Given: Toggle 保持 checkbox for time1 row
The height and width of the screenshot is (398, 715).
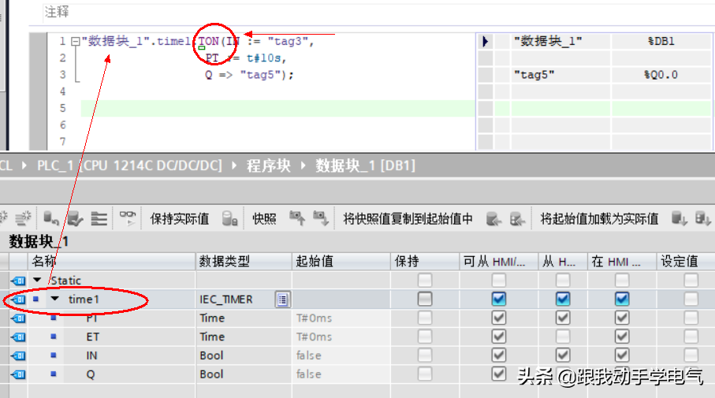Looking at the screenshot, I should click(425, 299).
